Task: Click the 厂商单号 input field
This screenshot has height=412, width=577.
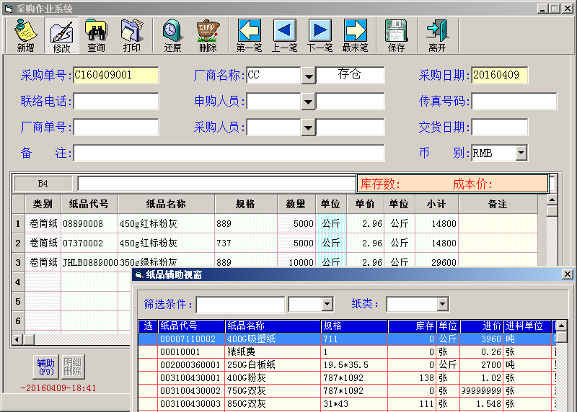Action: click(x=116, y=127)
